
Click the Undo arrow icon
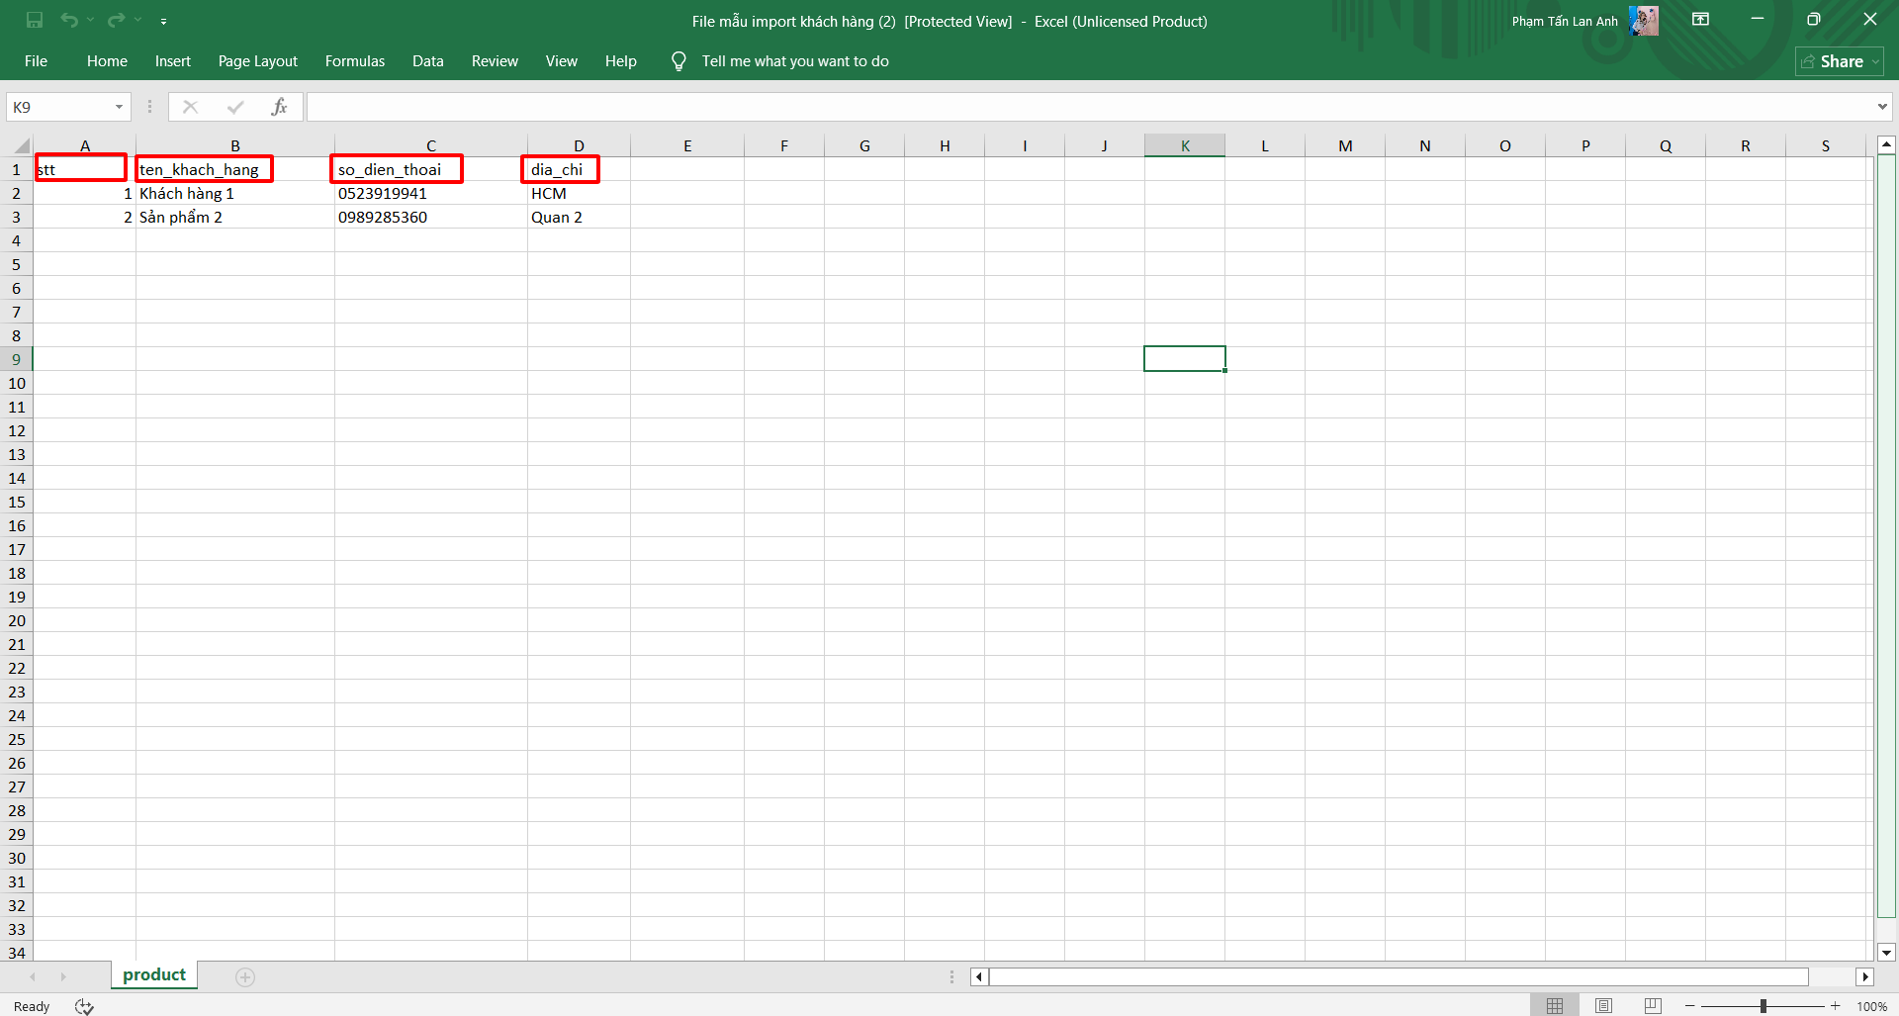(x=69, y=20)
